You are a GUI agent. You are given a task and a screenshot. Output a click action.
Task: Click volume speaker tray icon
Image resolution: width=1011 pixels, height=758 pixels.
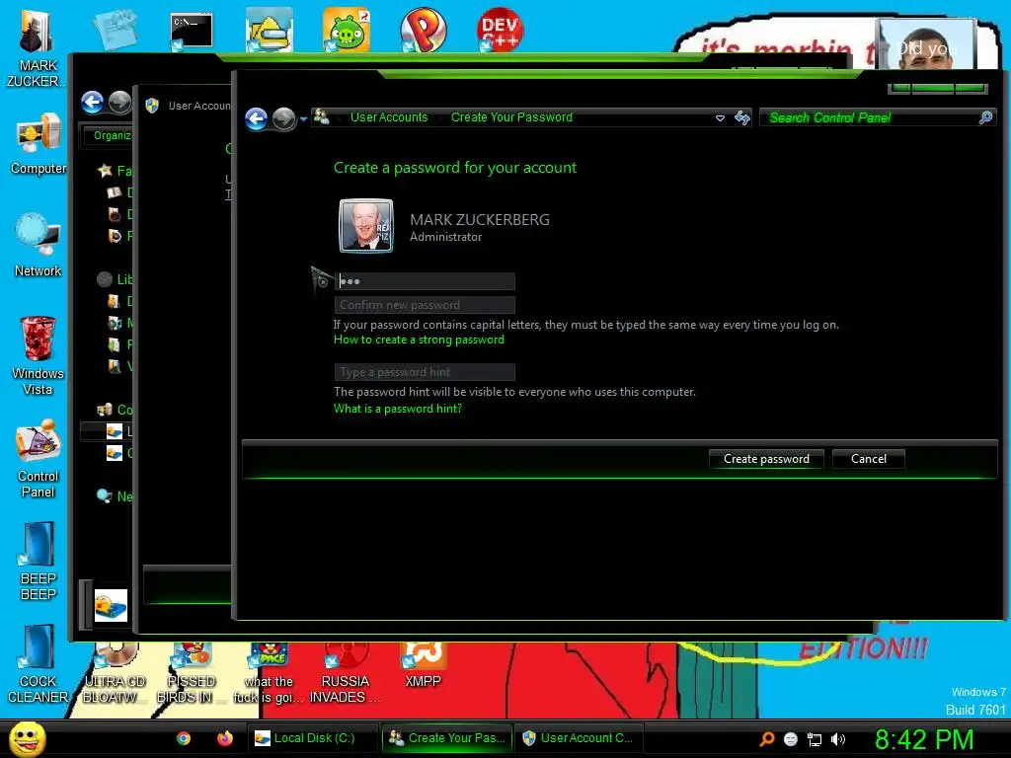pyautogui.click(x=838, y=739)
